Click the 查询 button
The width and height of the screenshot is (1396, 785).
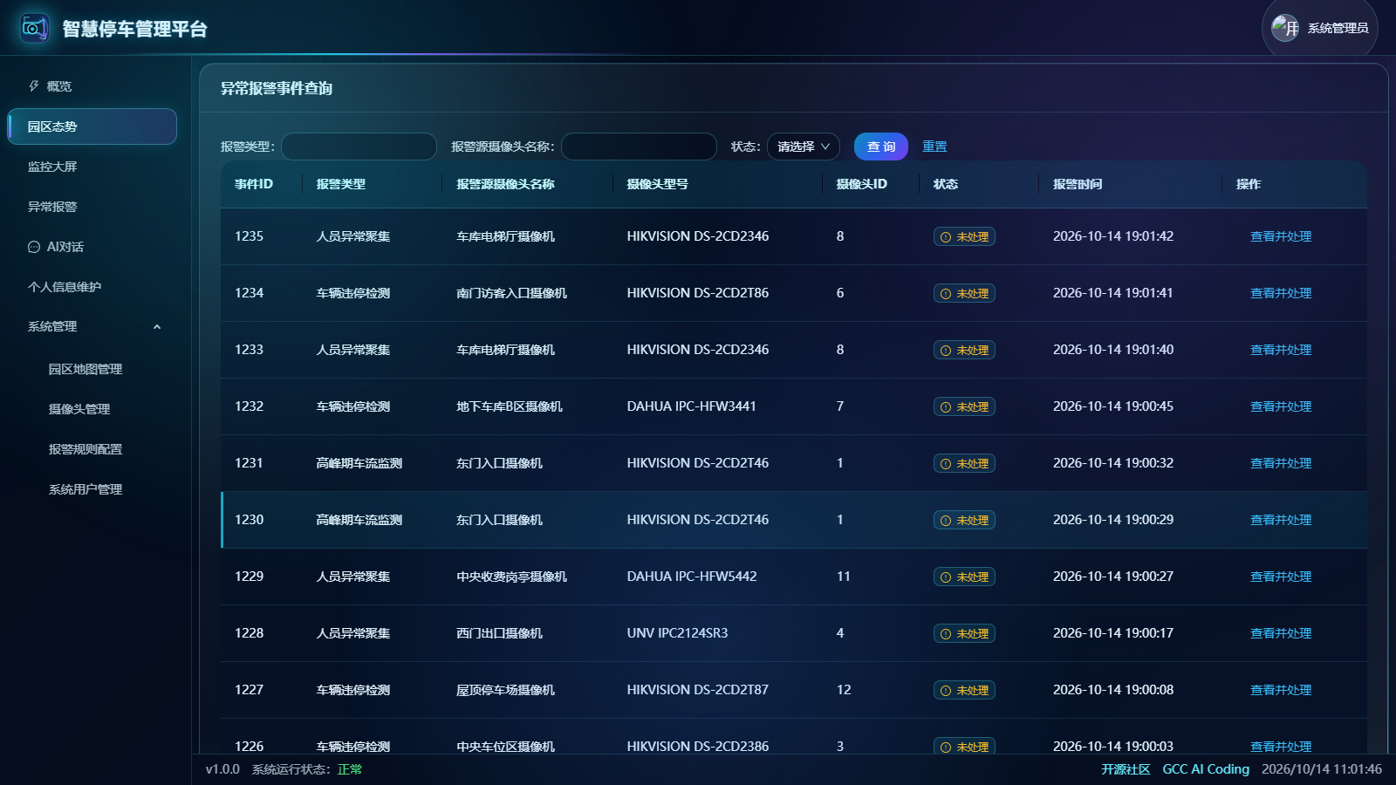point(880,147)
